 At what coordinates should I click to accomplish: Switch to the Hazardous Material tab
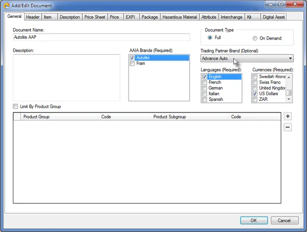(x=180, y=17)
